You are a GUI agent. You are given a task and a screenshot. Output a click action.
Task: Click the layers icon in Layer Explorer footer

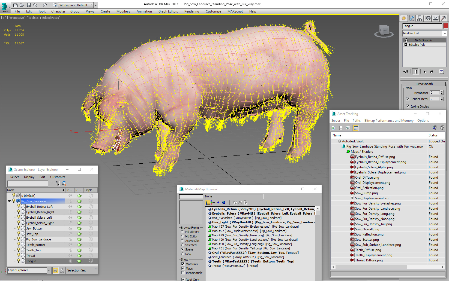click(x=55, y=270)
